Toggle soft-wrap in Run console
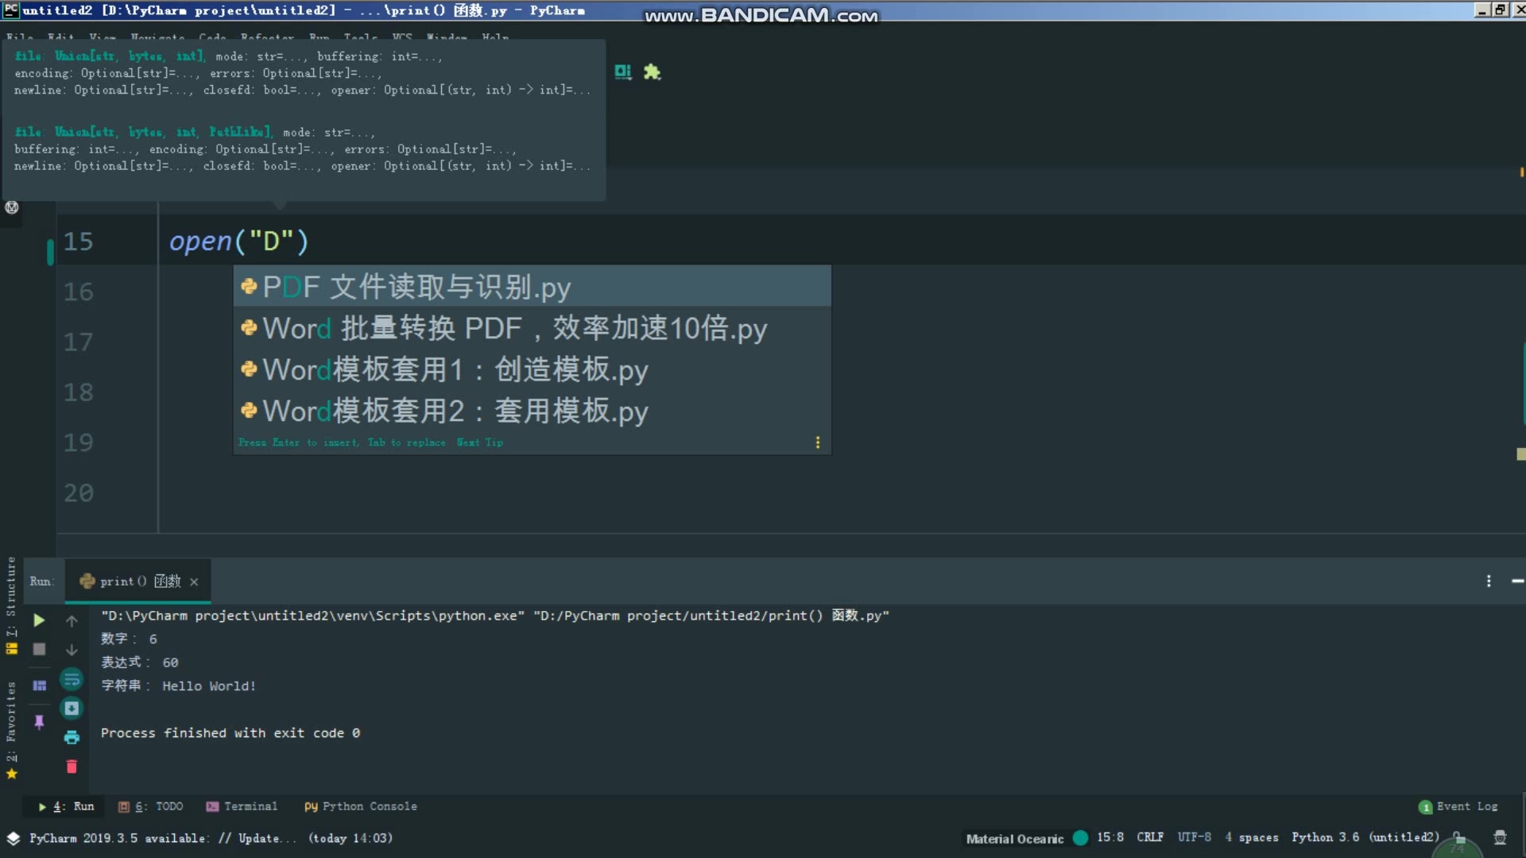The image size is (1526, 858). [x=72, y=679]
